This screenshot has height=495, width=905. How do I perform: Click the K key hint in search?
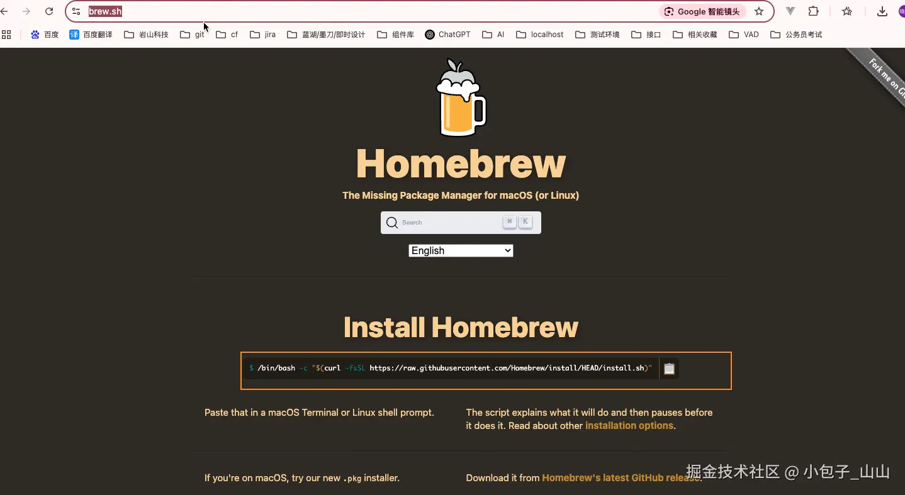point(525,222)
